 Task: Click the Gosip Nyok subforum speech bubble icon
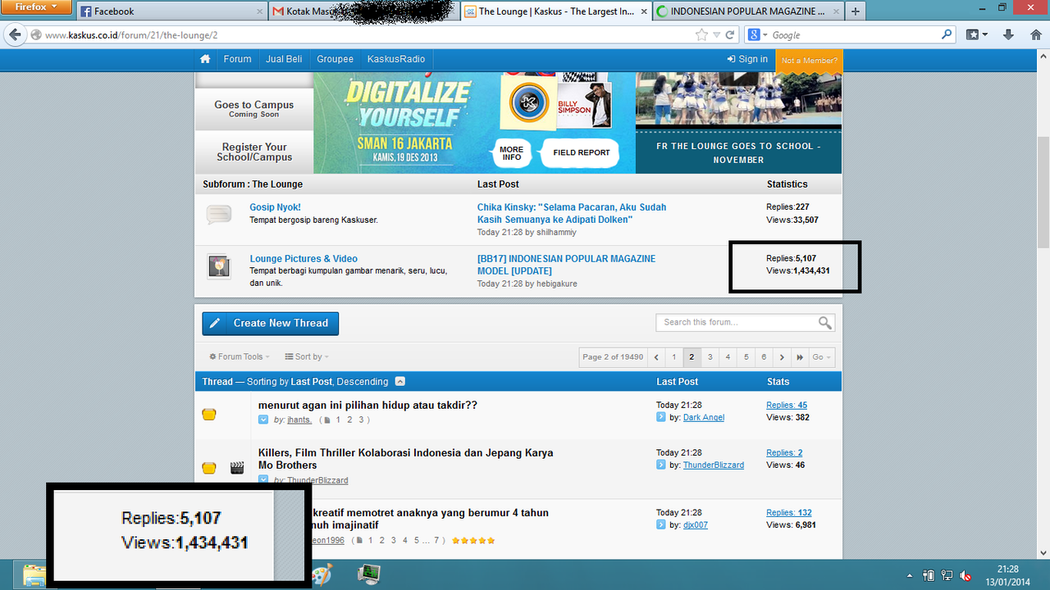tap(219, 216)
